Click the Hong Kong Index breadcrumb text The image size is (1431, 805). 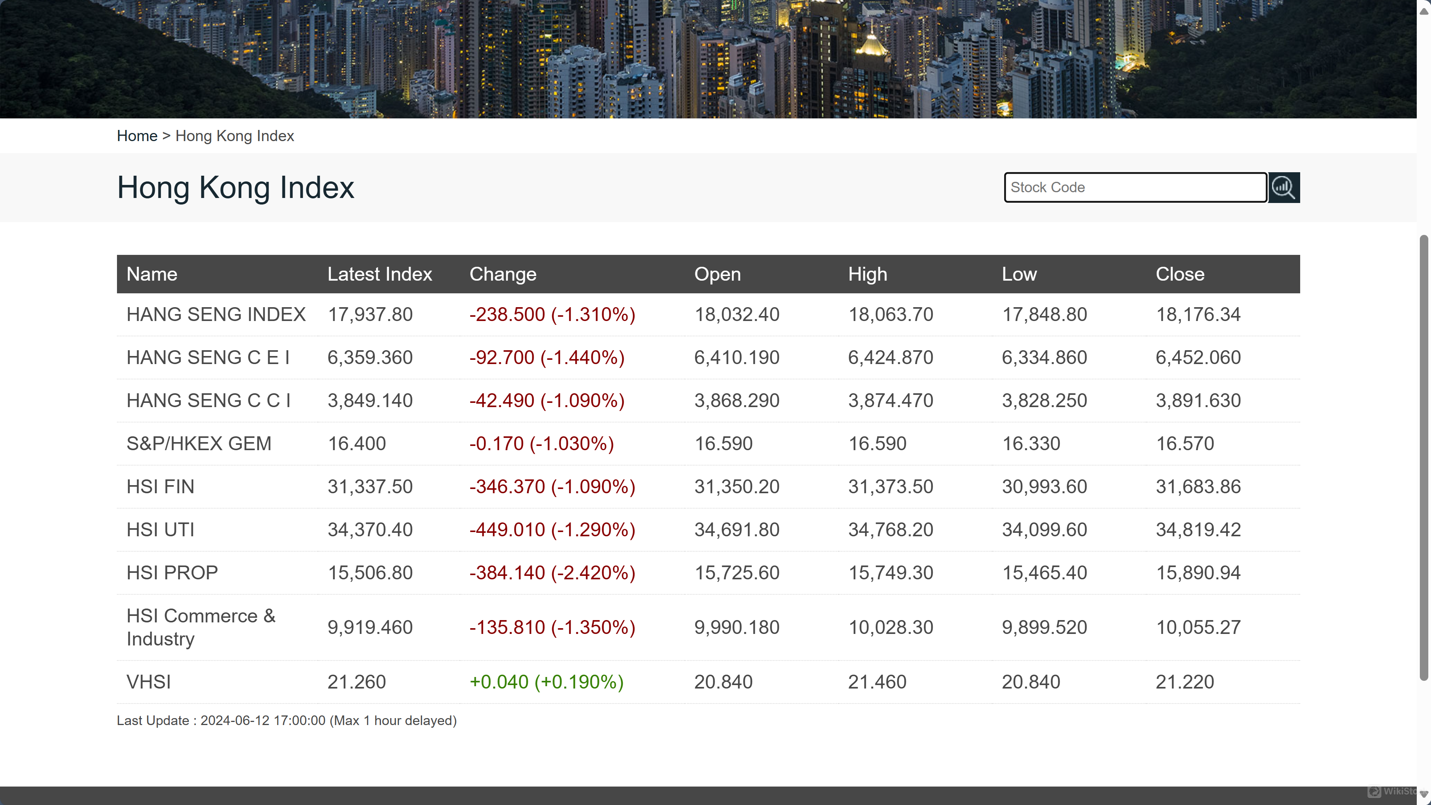(234, 136)
